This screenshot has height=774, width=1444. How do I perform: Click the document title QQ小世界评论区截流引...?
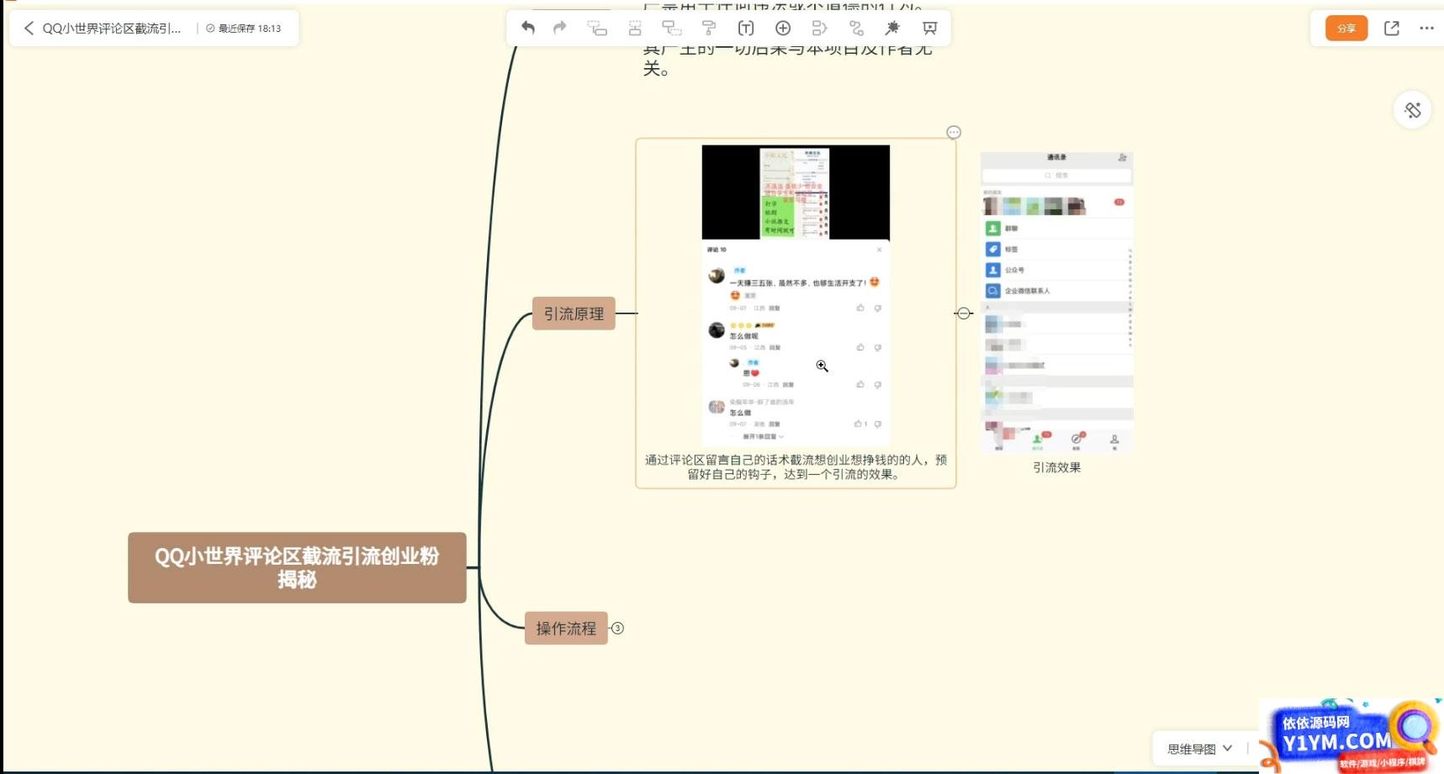pyautogui.click(x=112, y=29)
